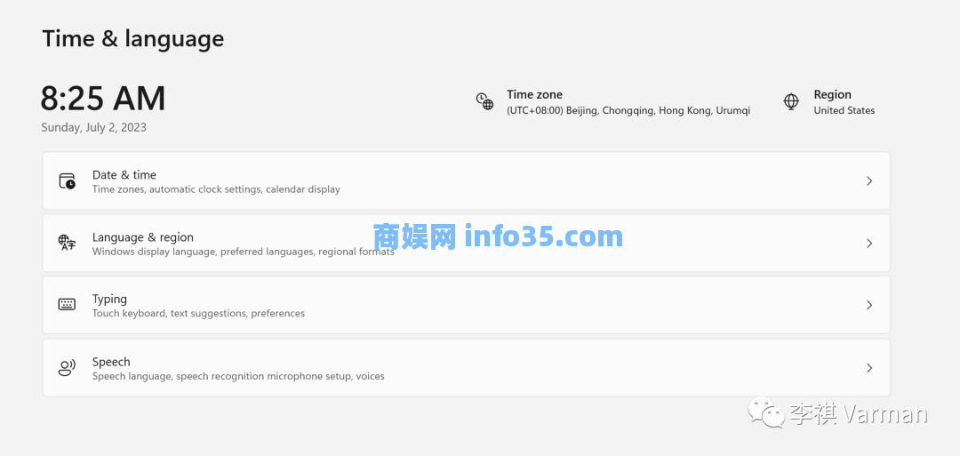Click the Time & language page heading
This screenshot has height=456, width=960.
133,39
